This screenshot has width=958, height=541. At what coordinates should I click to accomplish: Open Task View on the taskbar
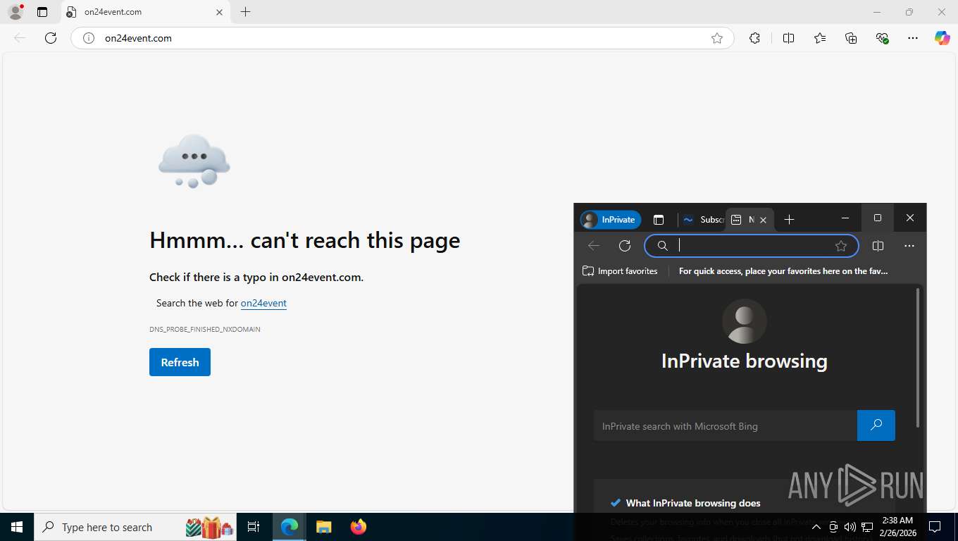[254, 527]
